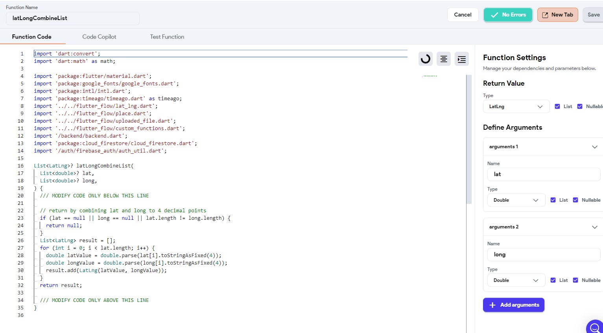Open the Double type dropdown for lat

click(516, 200)
